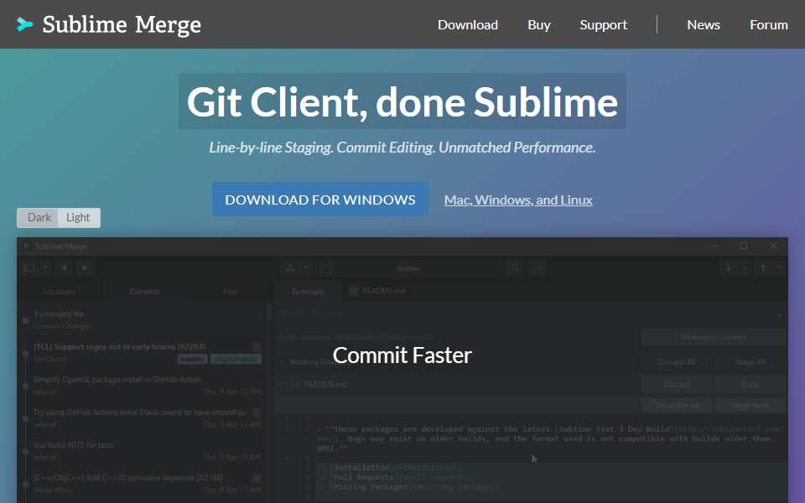Screen dimensions: 805x503
Task: Click the Discard hunk button
Action: point(677,406)
